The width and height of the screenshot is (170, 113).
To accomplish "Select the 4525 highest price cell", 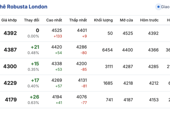I will [x=57, y=31].
